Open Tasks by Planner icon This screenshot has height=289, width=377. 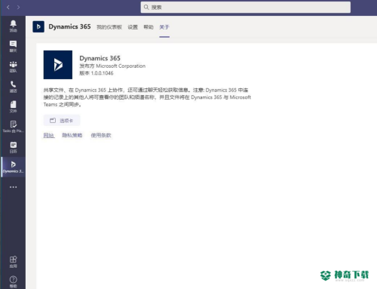point(13,127)
